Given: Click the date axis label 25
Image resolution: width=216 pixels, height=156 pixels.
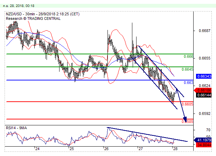Looking at the screenshot, I should click(x=72, y=149).
